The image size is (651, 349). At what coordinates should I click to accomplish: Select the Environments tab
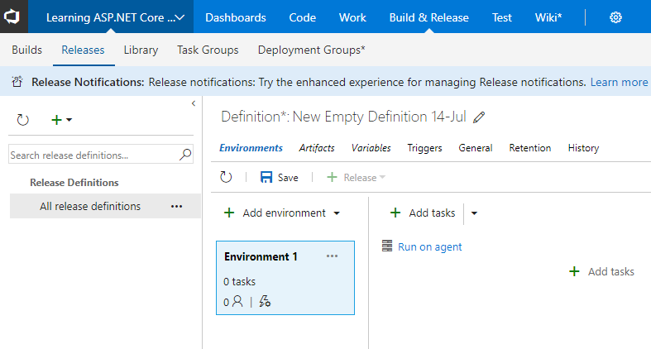pyautogui.click(x=251, y=148)
